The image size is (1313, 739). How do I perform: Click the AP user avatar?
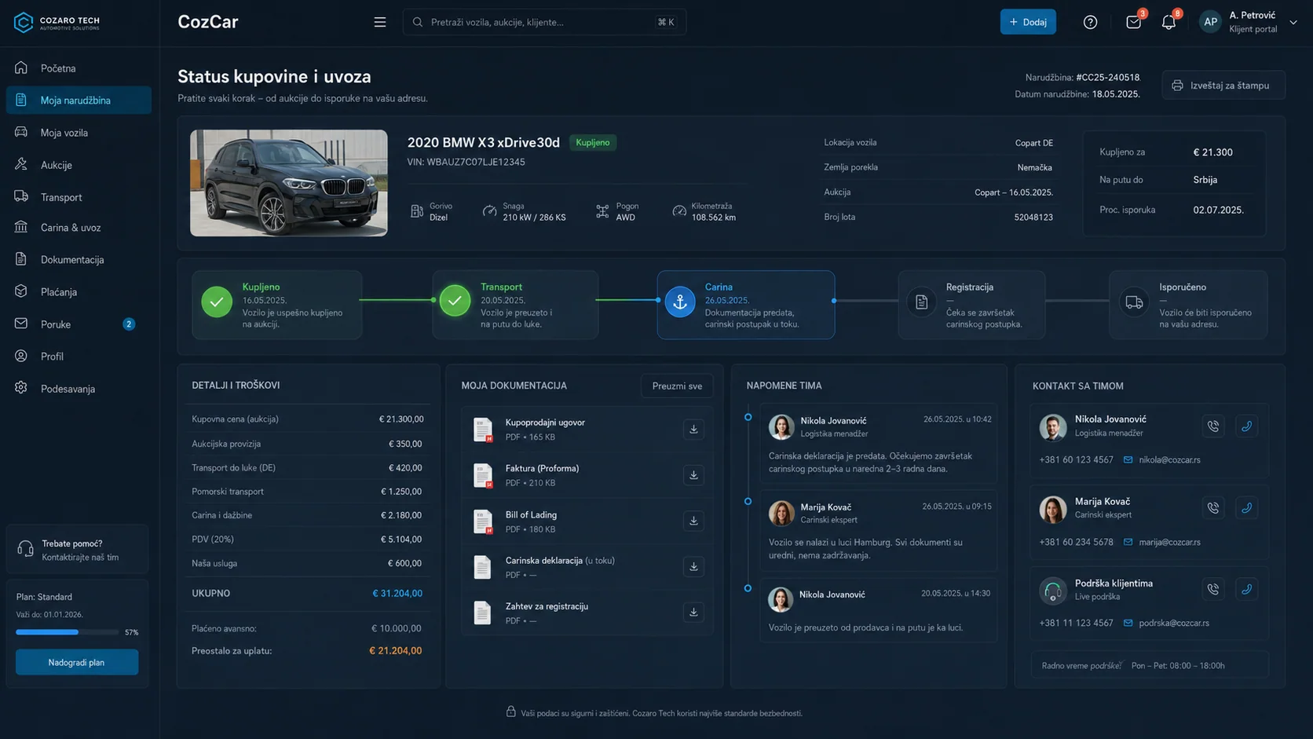(1210, 22)
